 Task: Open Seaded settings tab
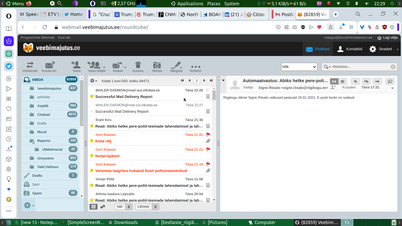click(381, 49)
